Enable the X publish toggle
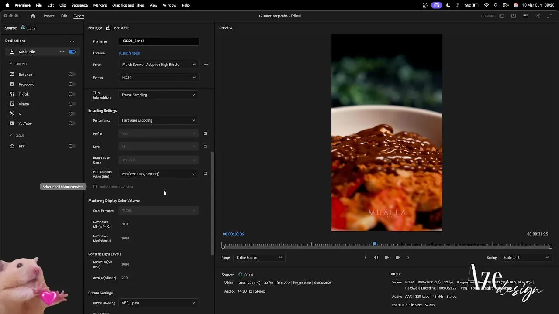 pyautogui.click(x=72, y=113)
